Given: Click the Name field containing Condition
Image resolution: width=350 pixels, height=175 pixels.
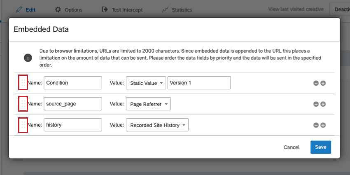Looking at the screenshot, I should 72,83.
